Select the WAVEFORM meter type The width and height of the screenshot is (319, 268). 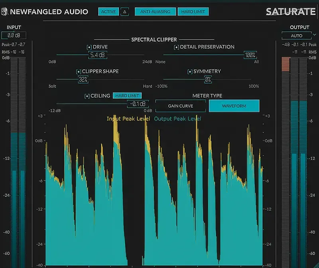[x=234, y=106]
